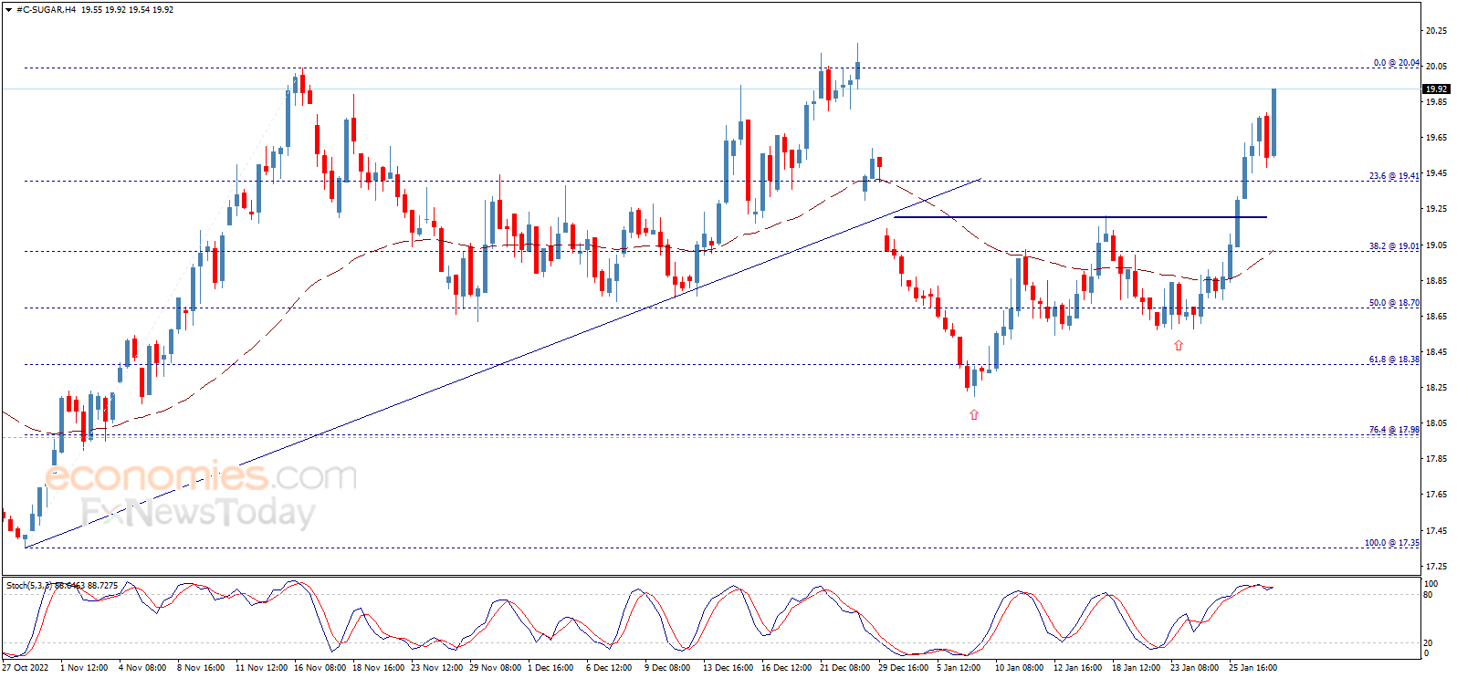Viewport: 1457px width, 678px height.
Task: Click the thick horizontal blue resistance line
Action: click(1080, 217)
